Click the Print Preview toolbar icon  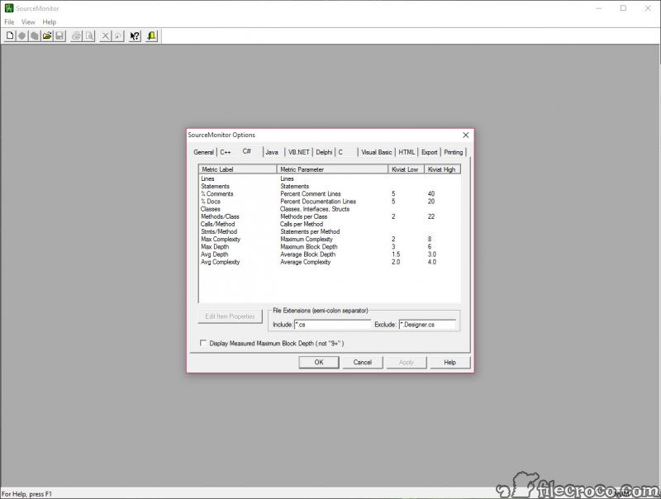pyautogui.click(x=89, y=36)
